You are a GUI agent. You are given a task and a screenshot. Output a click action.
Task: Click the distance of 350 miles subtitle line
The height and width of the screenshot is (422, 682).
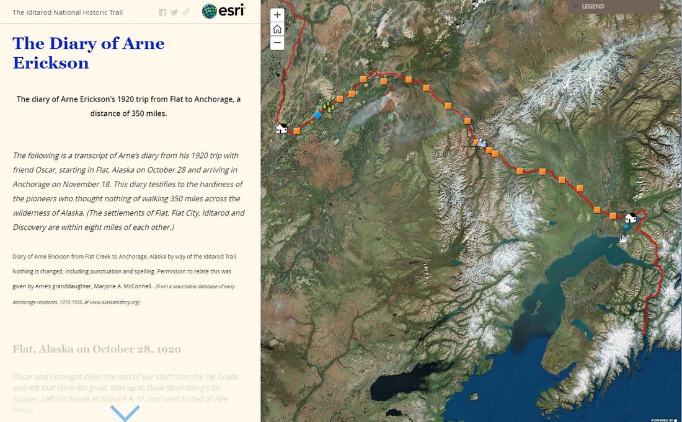click(x=128, y=113)
